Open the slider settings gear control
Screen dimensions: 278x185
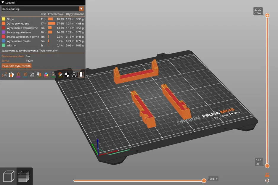(267, 180)
